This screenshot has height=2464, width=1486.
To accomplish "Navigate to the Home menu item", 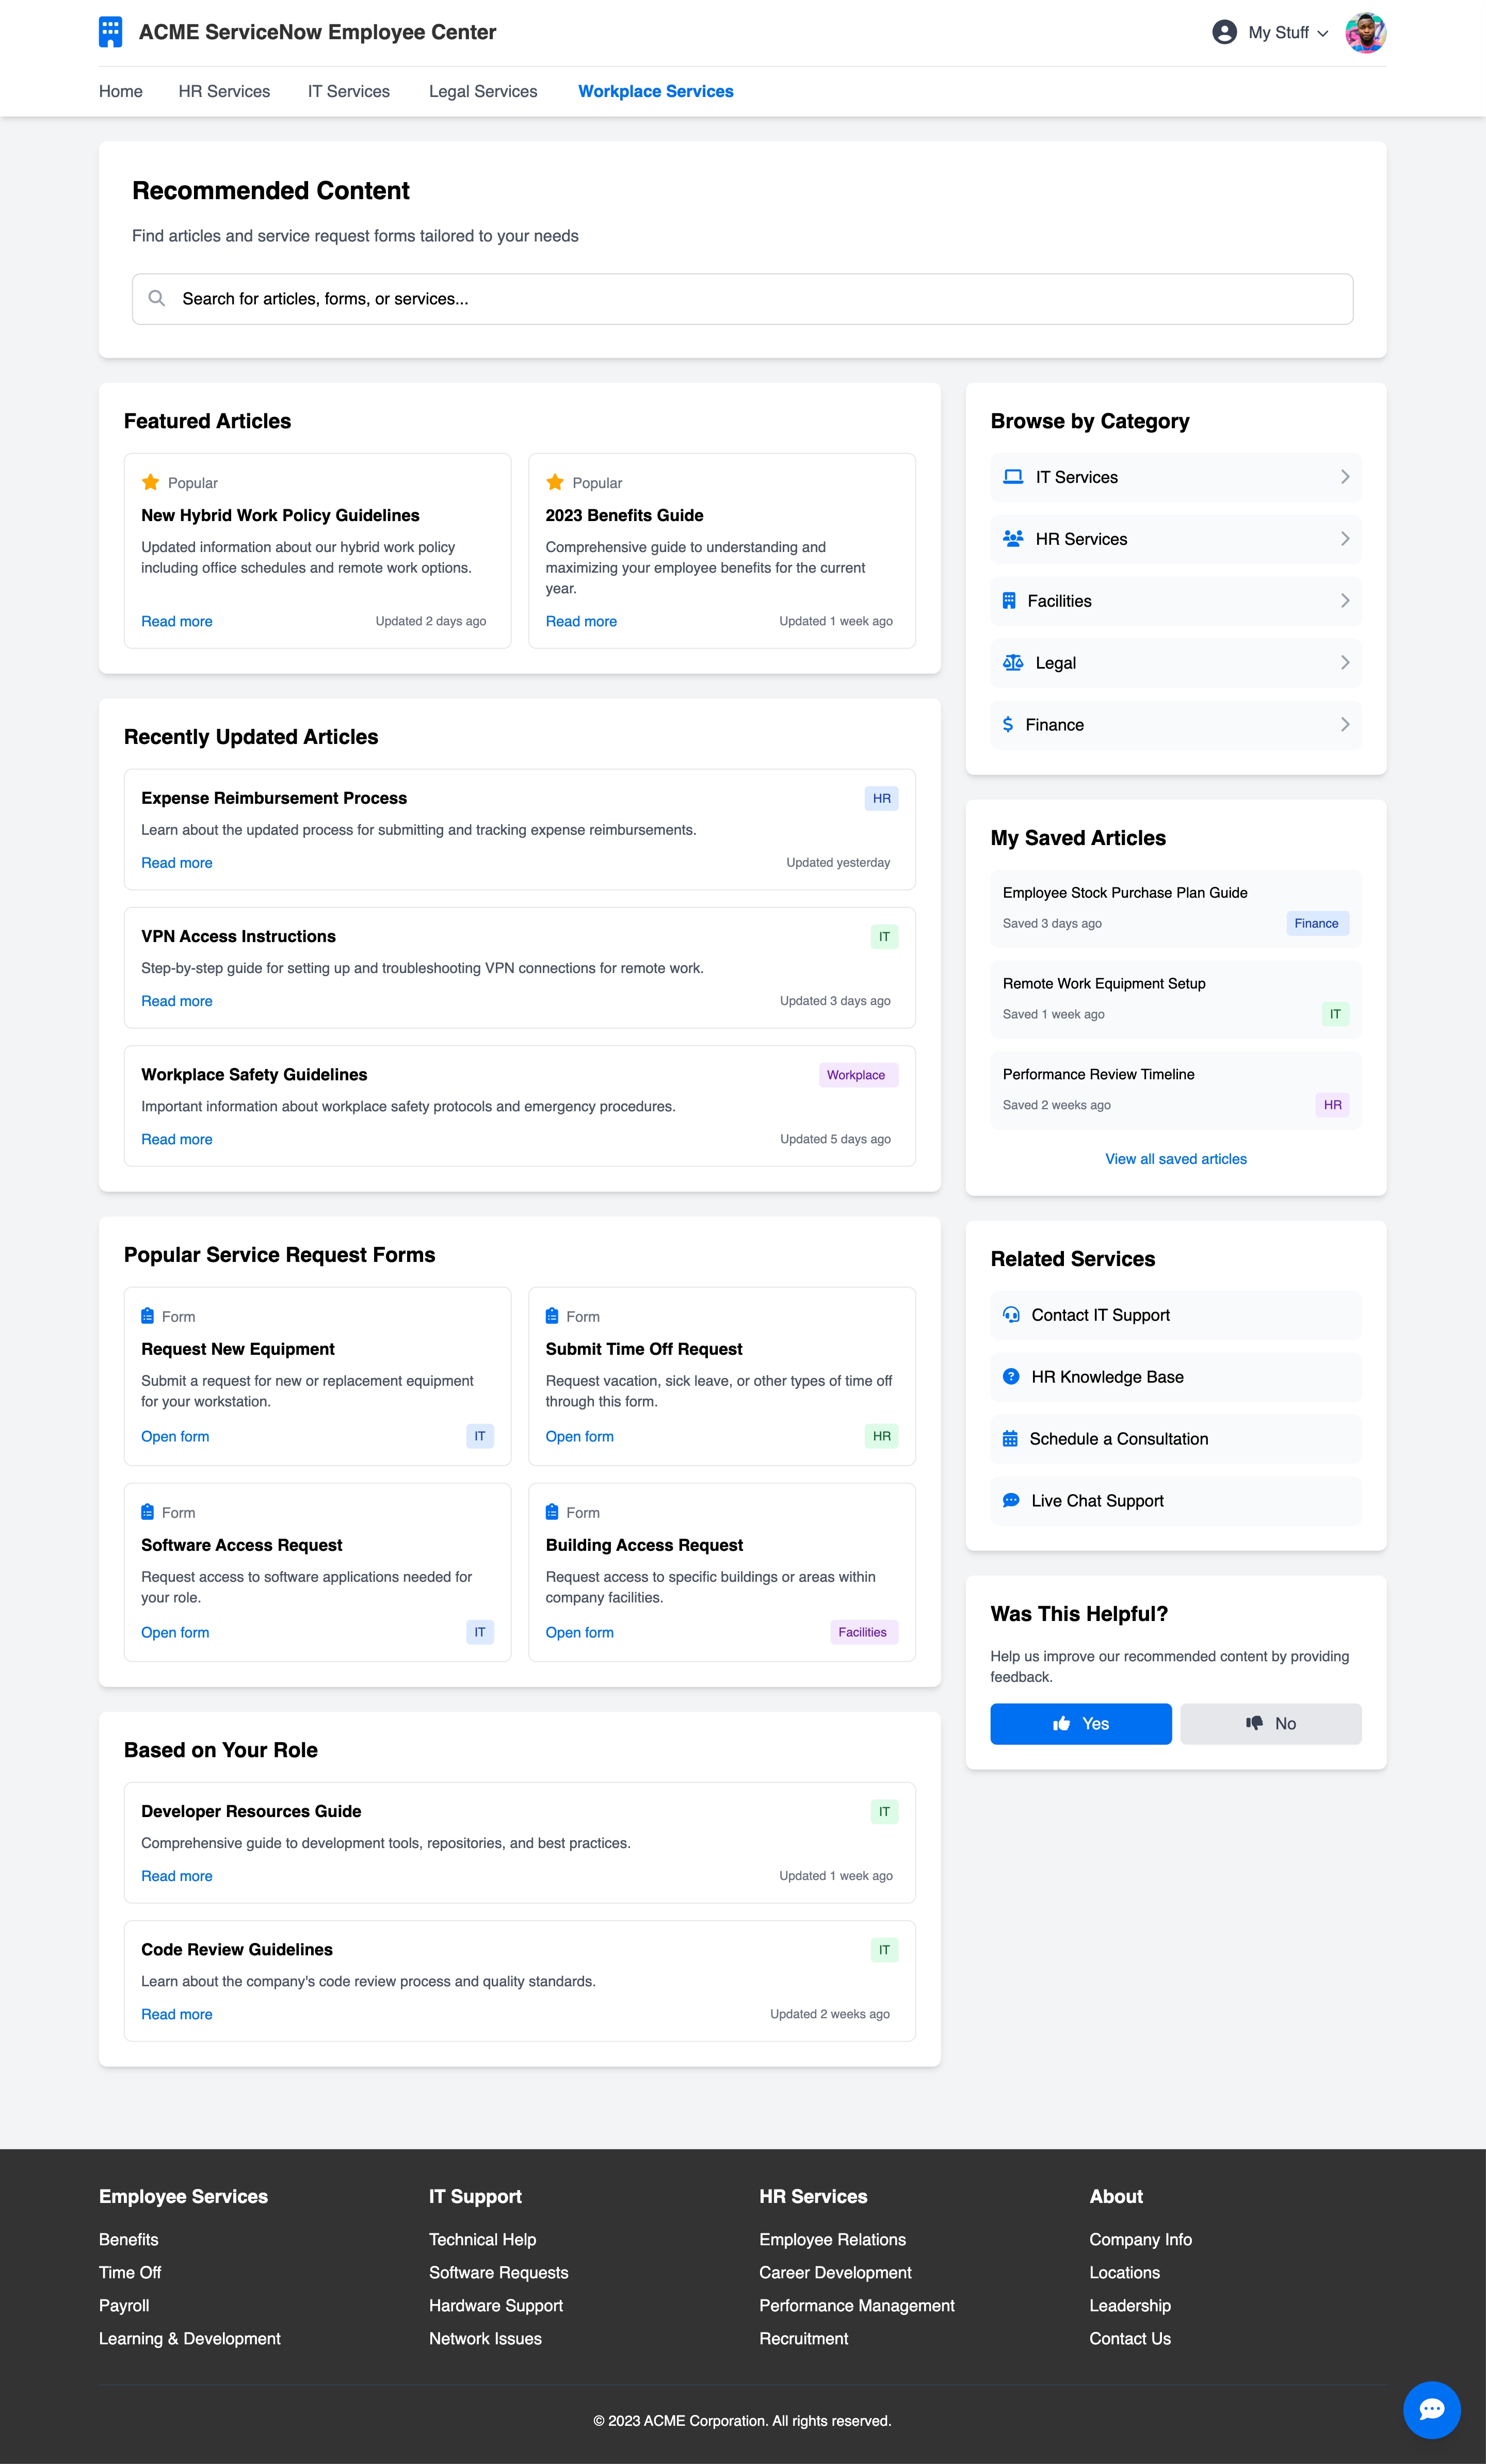I will 120,91.
